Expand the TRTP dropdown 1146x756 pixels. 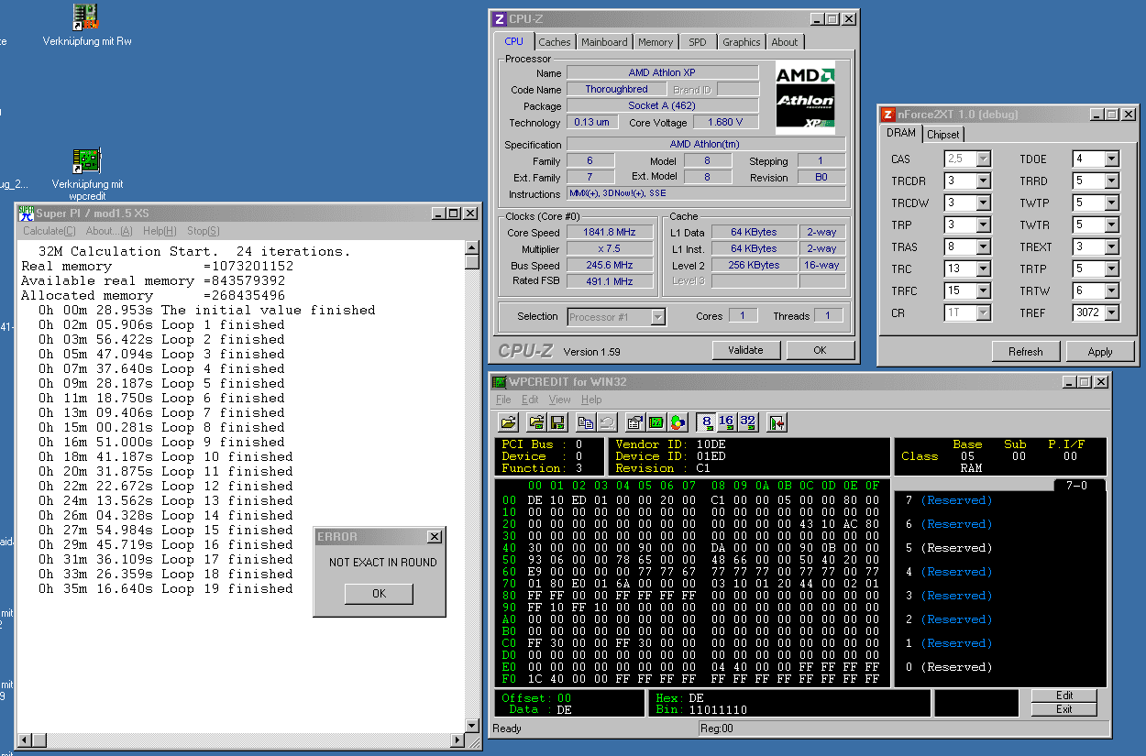[x=1112, y=269]
